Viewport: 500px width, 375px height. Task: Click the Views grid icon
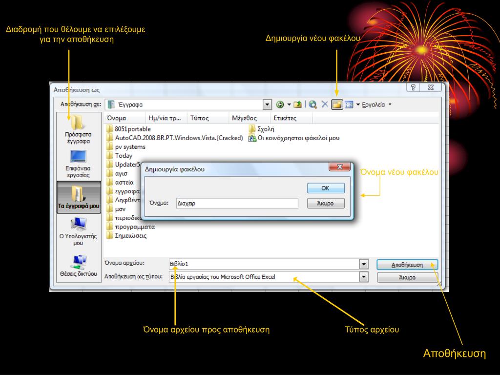[x=349, y=104]
